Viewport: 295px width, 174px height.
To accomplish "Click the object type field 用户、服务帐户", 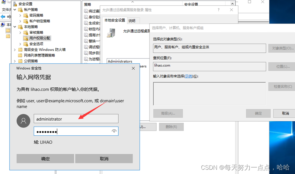I will (x=209, y=48).
